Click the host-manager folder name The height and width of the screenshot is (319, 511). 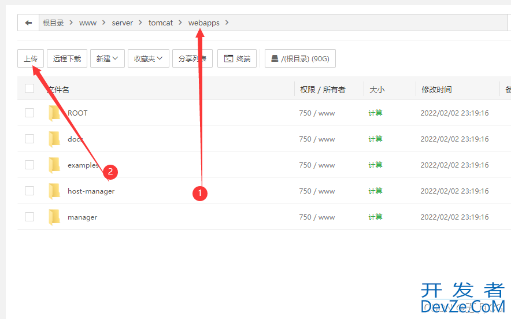[x=91, y=191]
